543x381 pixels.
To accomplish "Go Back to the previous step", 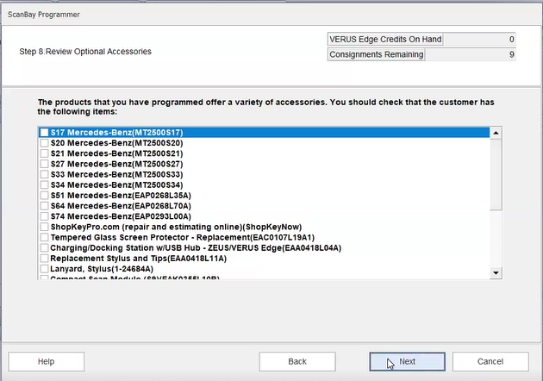I will click(297, 362).
